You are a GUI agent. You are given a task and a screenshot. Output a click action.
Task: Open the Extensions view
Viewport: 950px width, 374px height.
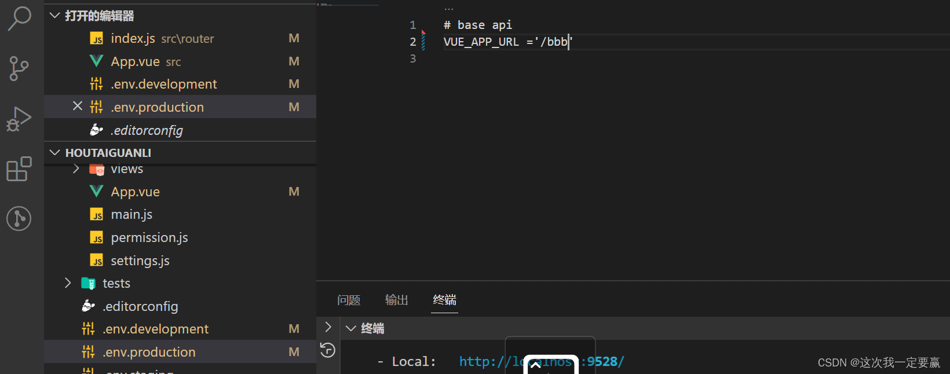click(x=19, y=169)
